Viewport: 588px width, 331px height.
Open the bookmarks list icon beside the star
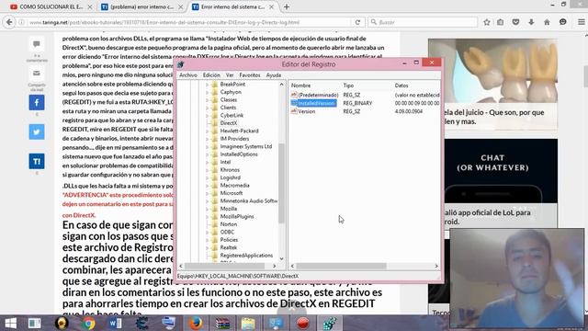tap(500, 22)
